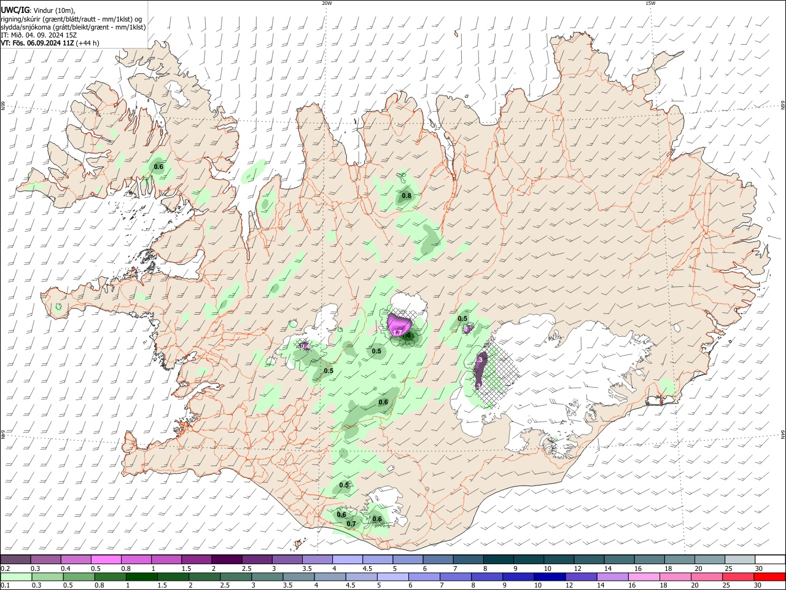Screen dimensions: 786x590
Task: Pick the light lavender swatch labeled 4 in the upper legend
Action: click(347, 559)
